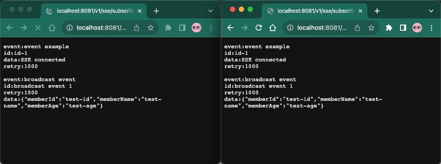This screenshot has height=164, width=441.
Task: Focus the localhost:8081 address field in right window
Action: tap(322, 28)
